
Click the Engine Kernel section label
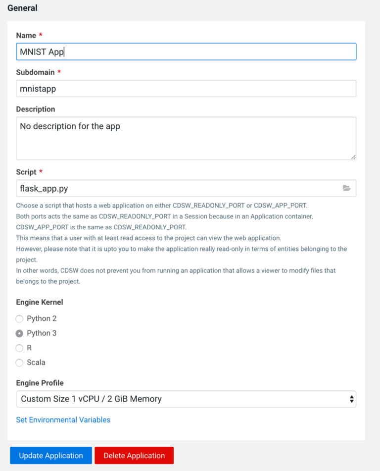pyautogui.click(x=39, y=302)
